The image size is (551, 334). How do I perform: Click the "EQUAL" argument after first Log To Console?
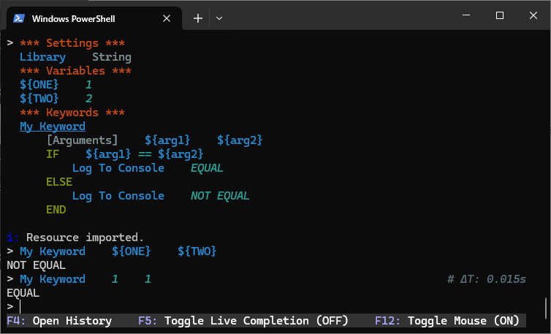[207, 168]
